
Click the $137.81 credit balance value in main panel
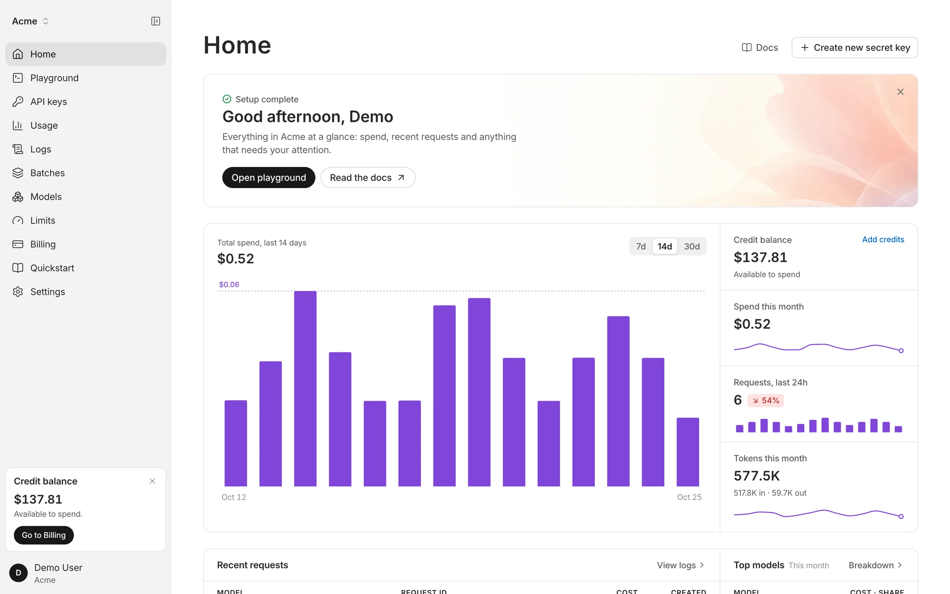click(x=760, y=257)
